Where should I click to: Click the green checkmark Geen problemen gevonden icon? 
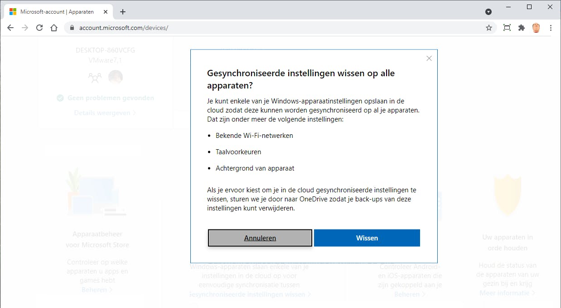click(60, 98)
